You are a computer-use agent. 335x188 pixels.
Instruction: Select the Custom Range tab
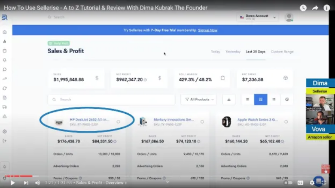pyautogui.click(x=282, y=52)
